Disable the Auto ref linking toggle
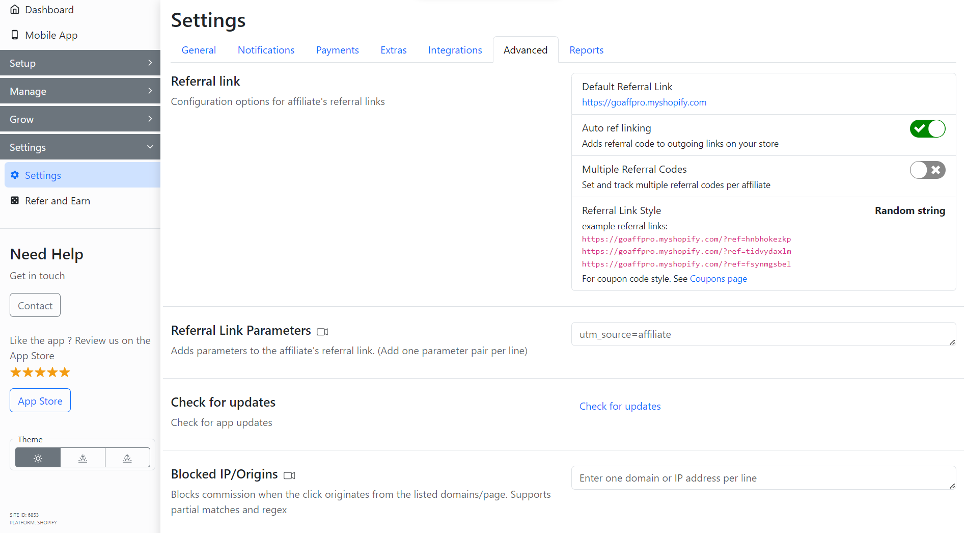966x533 pixels. pos(927,129)
